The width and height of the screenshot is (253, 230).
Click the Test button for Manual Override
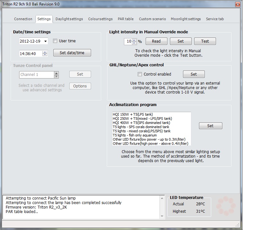click(x=205, y=41)
